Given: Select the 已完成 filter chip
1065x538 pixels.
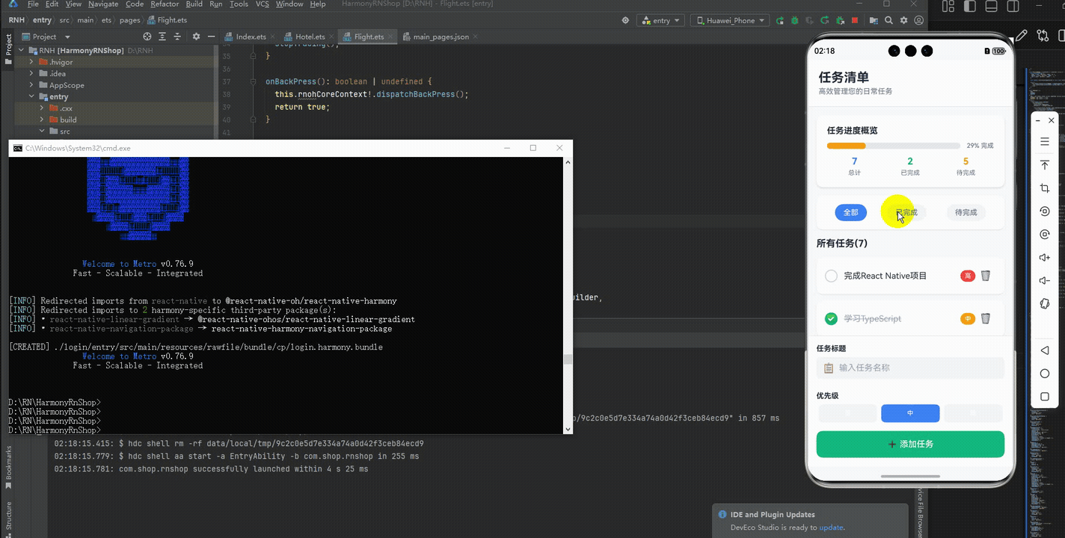Looking at the screenshot, I should click(x=906, y=212).
